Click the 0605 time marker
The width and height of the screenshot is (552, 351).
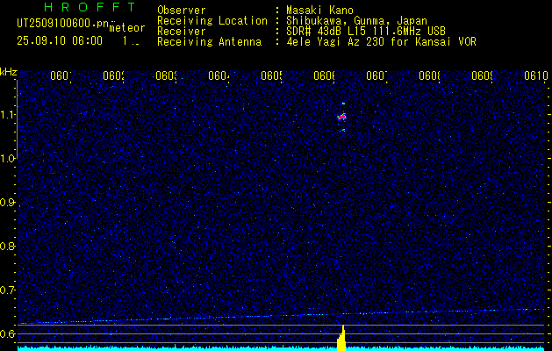click(272, 75)
